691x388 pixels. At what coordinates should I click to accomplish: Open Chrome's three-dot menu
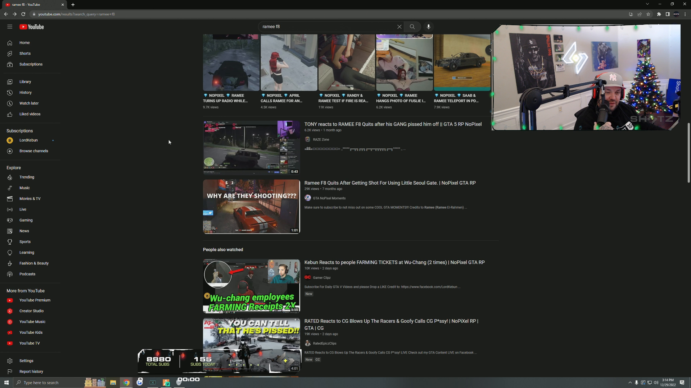pos(685,14)
